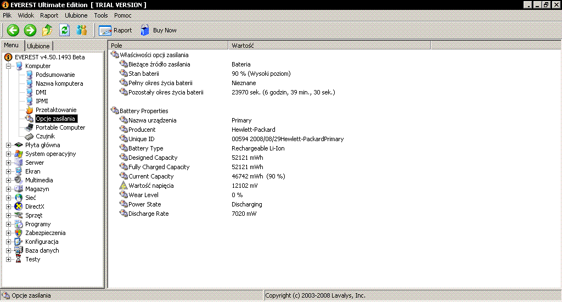This screenshot has width=562, height=302.
Task: Expand the Sieć node
Action: click(x=8, y=198)
